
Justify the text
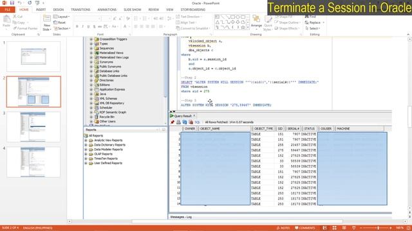point(153,26)
